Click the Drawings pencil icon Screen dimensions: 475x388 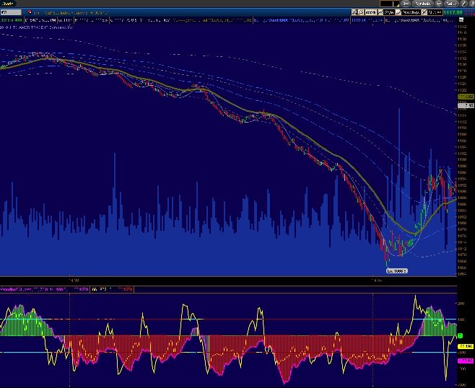coord(398,12)
